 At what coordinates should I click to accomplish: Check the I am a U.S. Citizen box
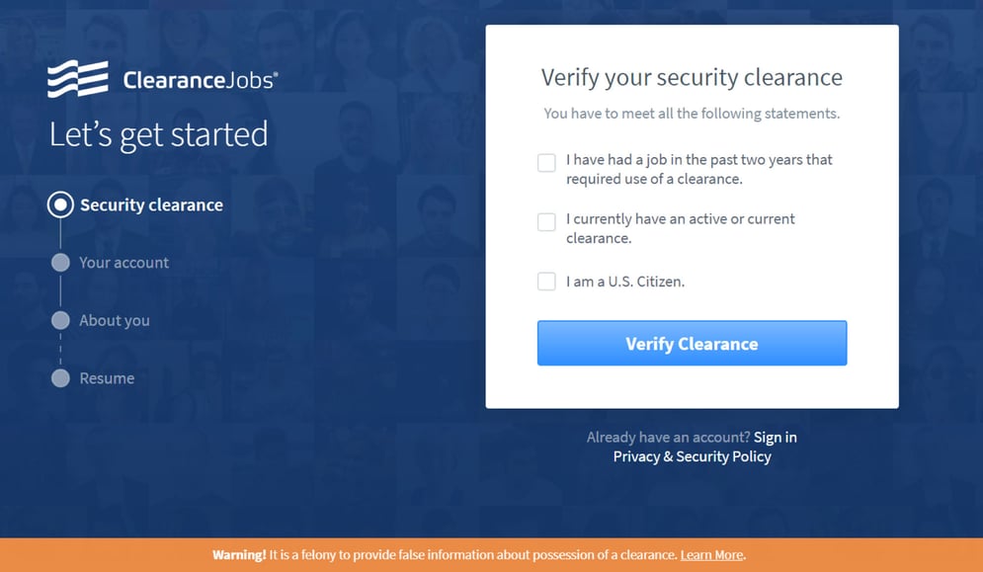point(546,282)
